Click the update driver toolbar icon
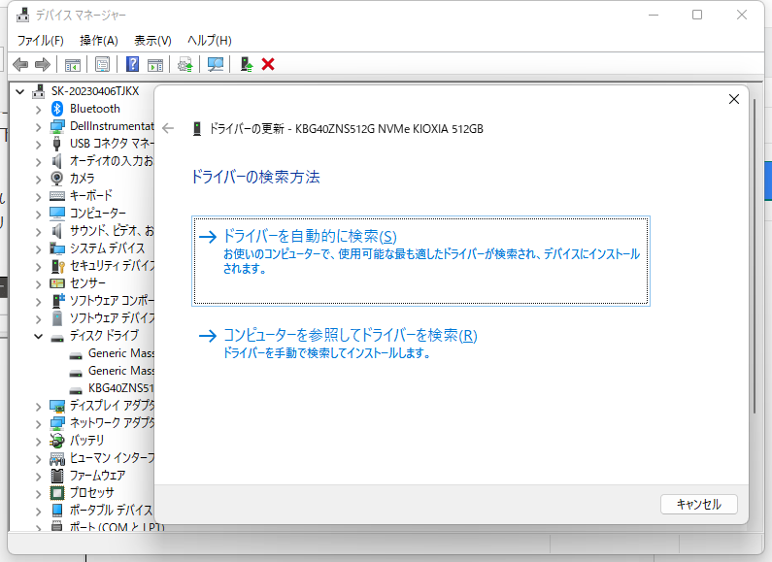Screen dimensions: 772x562 tap(185, 64)
